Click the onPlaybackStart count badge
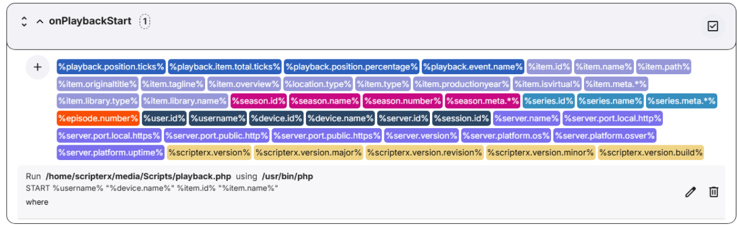The width and height of the screenshot is (737, 225). coord(144,21)
